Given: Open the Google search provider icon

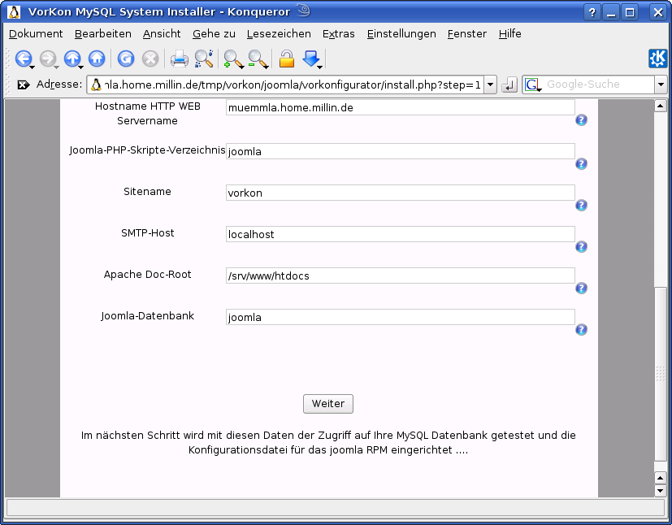Looking at the screenshot, I should click(533, 85).
